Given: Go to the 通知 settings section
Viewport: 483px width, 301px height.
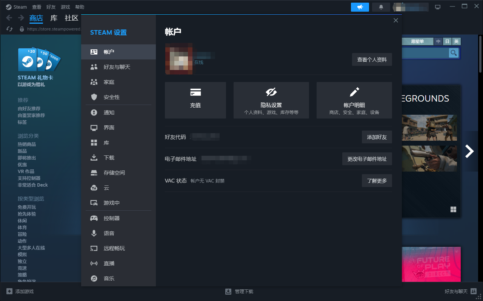Looking at the screenshot, I should (x=118, y=112).
